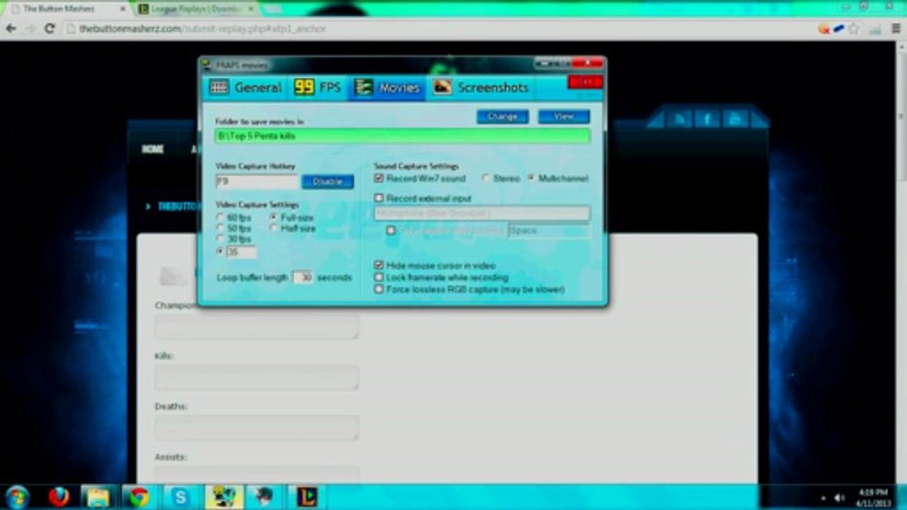Image resolution: width=907 pixels, height=510 pixels.
Task: Select the 60 fps radio button
Action: coord(221,217)
